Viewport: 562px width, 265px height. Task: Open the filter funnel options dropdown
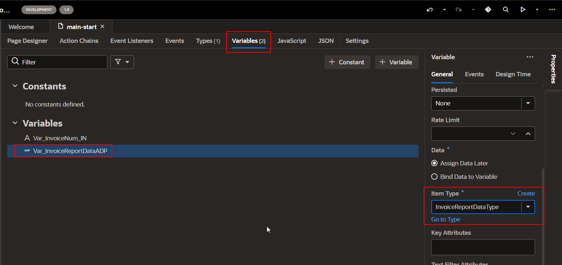(x=122, y=62)
